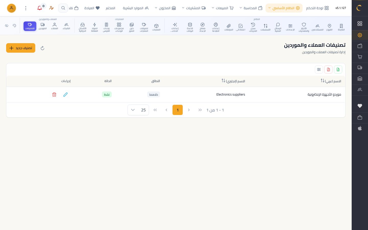Open the Products (المنتجات) cube ribbon item
This screenshot has width=368, height=230.
click(x=156, y=27)
